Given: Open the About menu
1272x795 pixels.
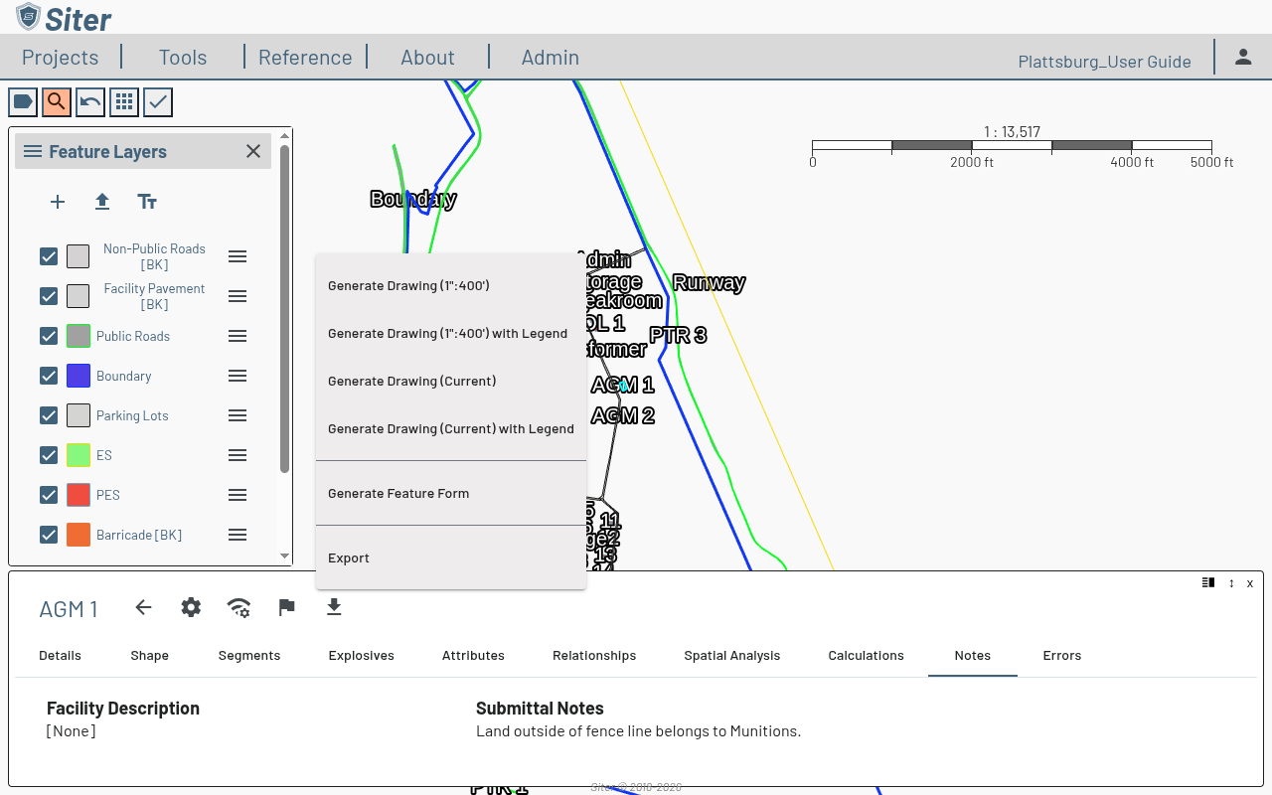Looking at the screenshot, I should click(x=427, y=57).
